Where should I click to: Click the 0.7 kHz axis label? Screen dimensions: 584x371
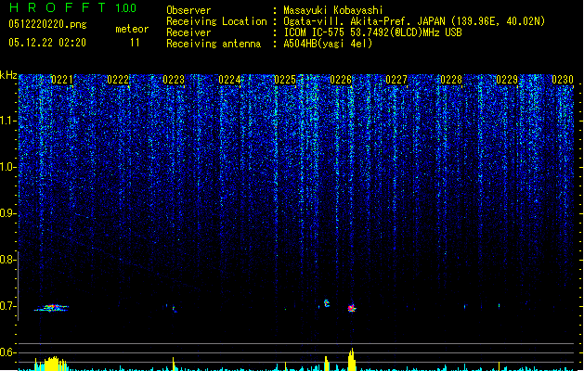8,306
